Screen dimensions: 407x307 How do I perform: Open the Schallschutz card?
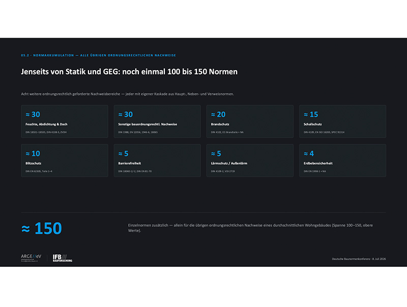pos(342,121)
